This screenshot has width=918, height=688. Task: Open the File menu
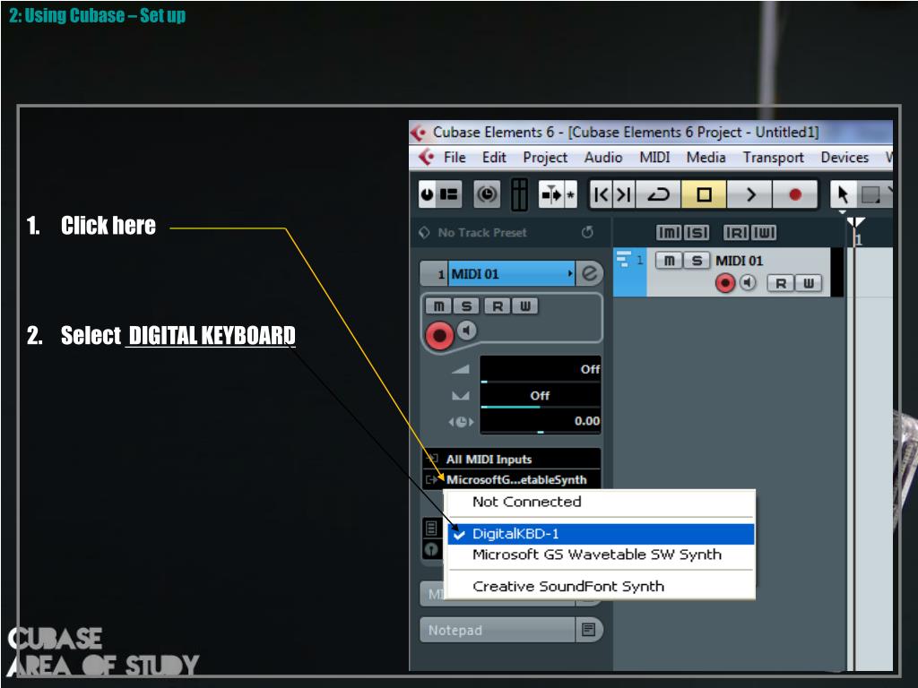[455, 157]
